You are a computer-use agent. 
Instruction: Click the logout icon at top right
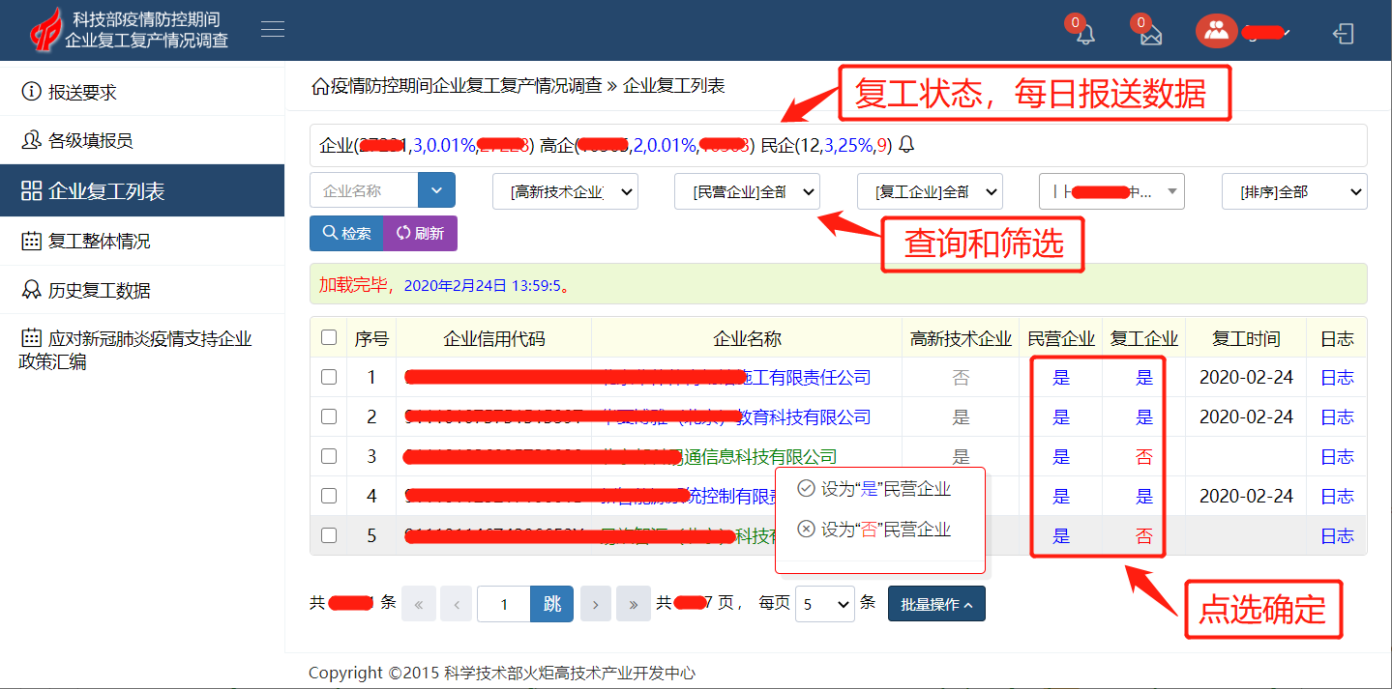click(1343, 34)
